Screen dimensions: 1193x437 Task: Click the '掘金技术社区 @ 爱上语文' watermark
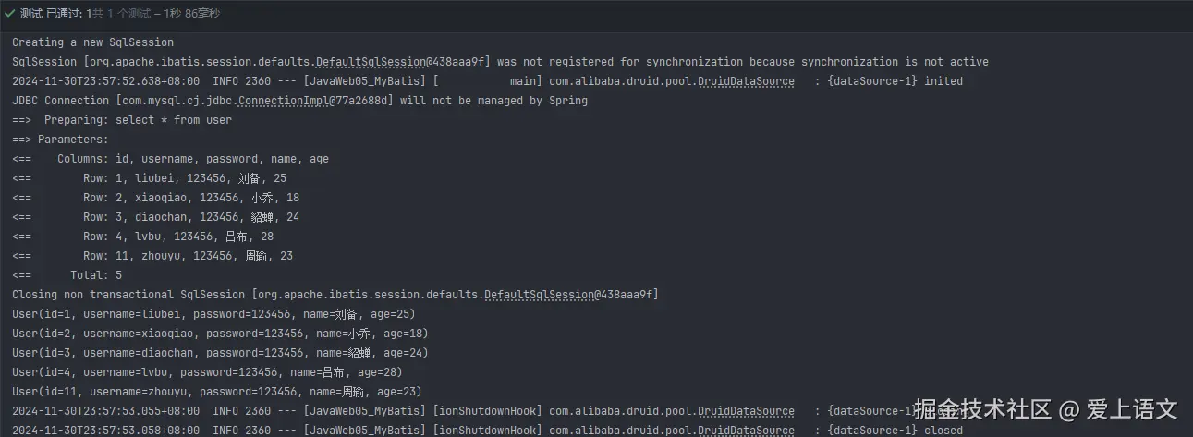(x=1044, y=409)
